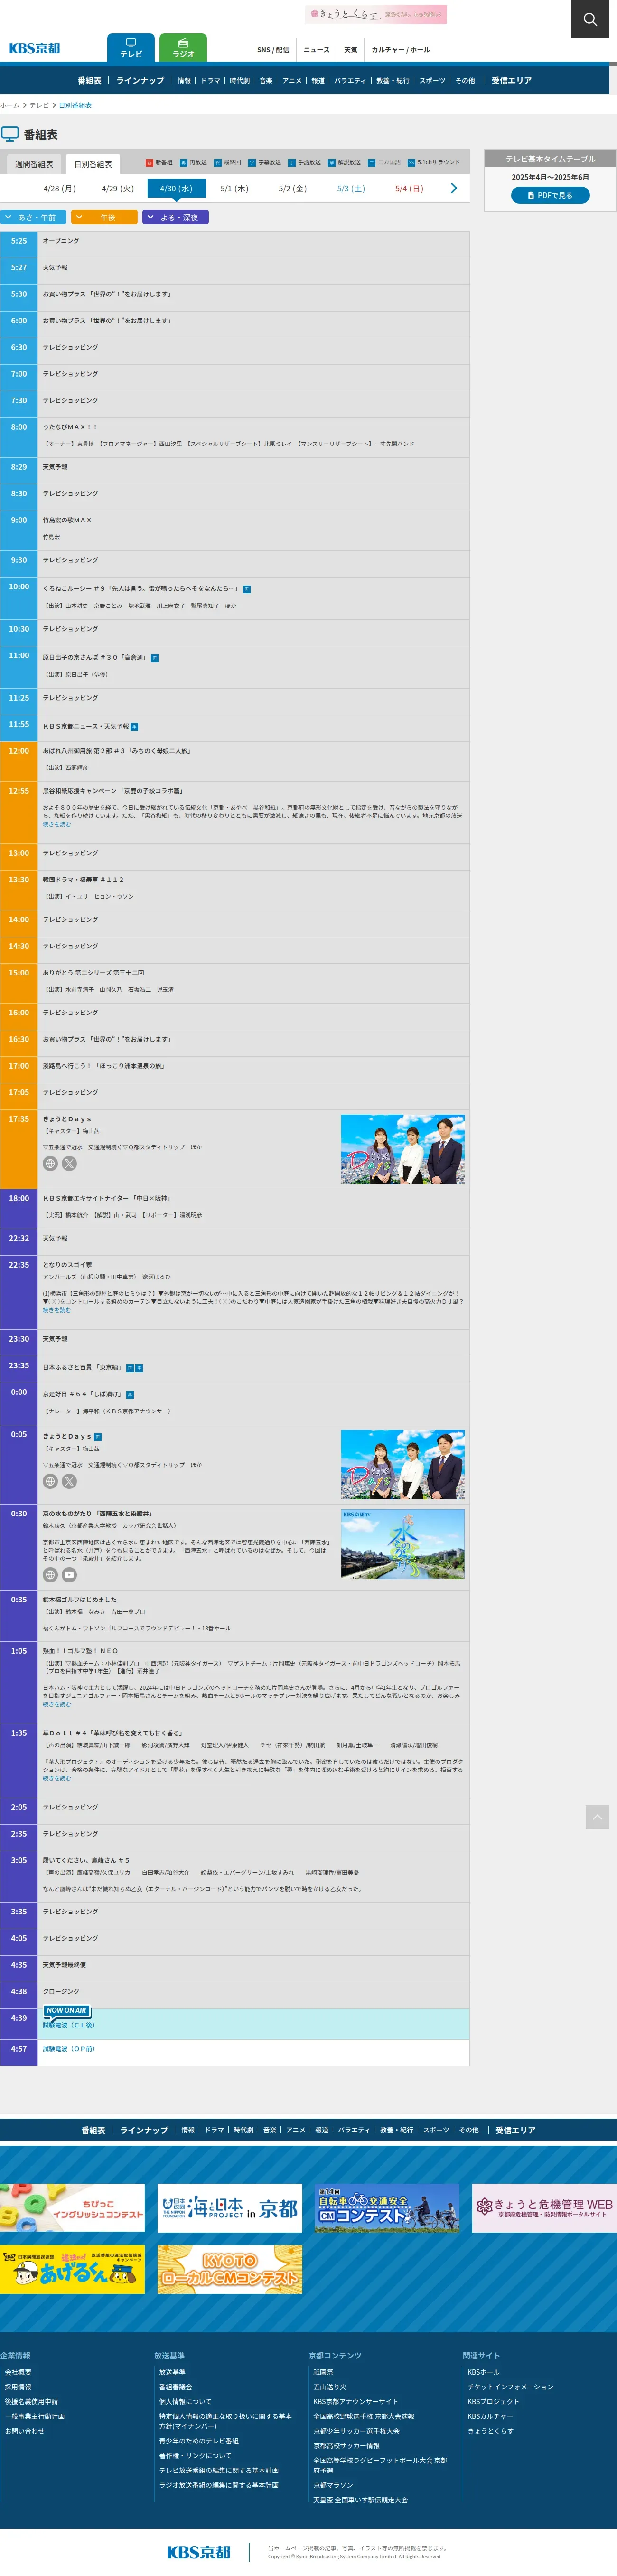This screenshot has width=617, height=2576.
Task: Click チケットインフォメーション in the footer
Action: click(x=510, y=2387)
